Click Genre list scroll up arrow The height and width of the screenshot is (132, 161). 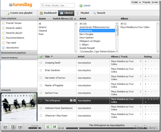click(x=76, y=24)
